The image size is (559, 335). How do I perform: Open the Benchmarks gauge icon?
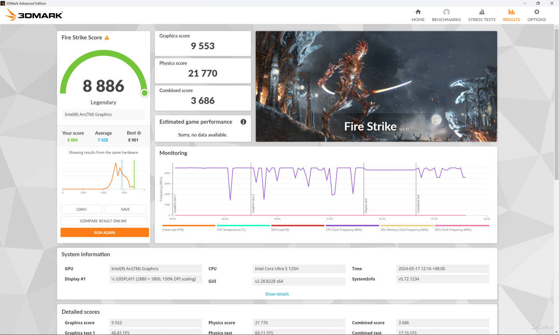click(x=446, y=12)
